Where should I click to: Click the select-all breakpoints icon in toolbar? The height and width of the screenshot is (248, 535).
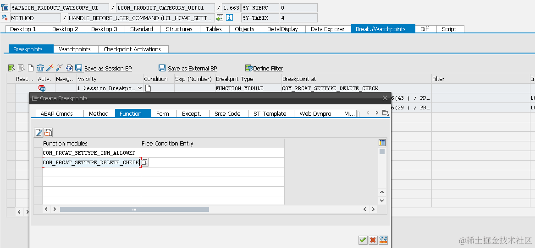[x=11, y=68]
